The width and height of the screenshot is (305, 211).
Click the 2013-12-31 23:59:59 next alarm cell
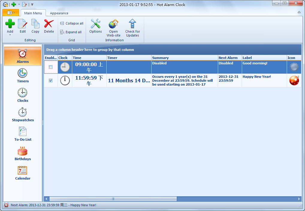(x=230, y=81)
